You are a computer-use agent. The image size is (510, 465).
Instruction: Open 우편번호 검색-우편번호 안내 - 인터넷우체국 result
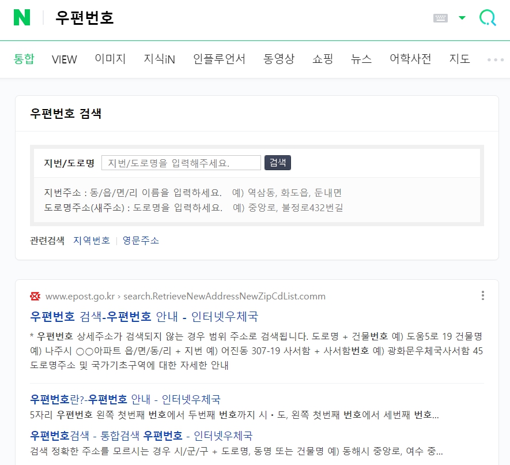143,316
